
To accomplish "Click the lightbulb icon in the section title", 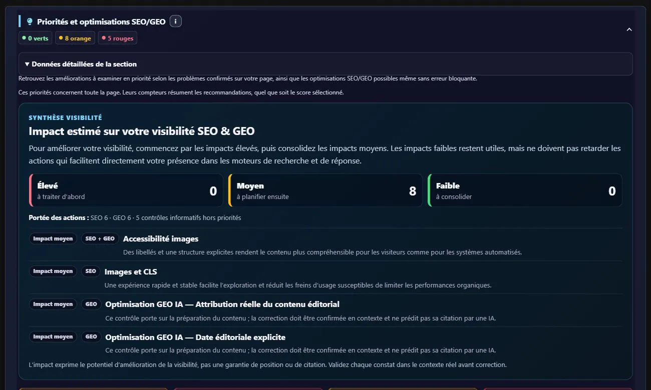I will click(x=30, y=21).
